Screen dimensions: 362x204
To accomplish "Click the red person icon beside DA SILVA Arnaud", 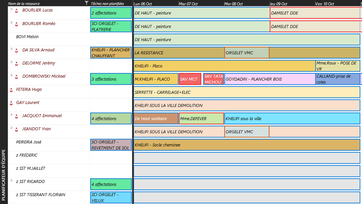I will [x=16, y=50].
